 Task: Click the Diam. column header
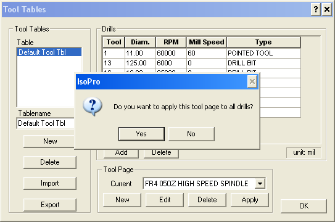coord(140,42)
